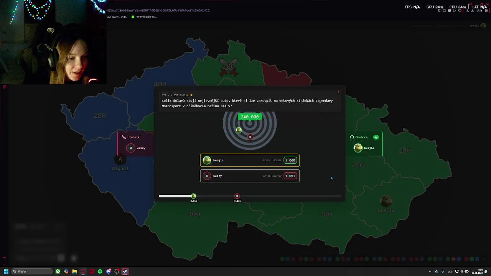
Task: Click the wezzy marker on the target rings
Action: pos(250,137)
